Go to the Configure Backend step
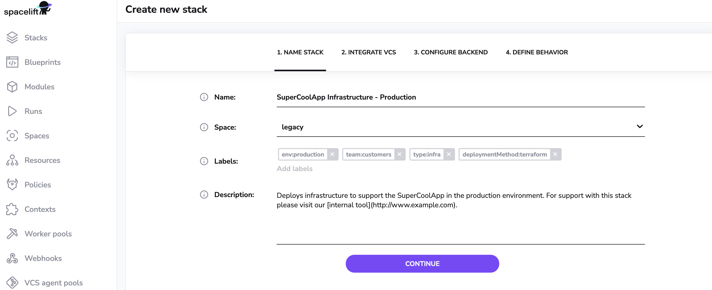This screenshot has width=712, height=290. click(x=451, y=52)
